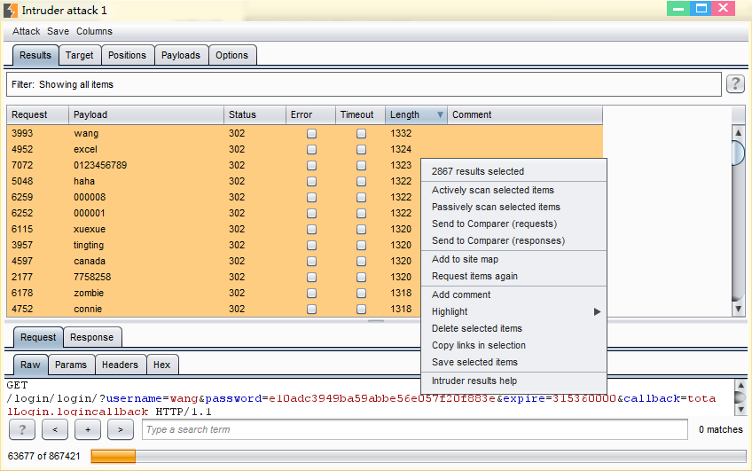Choose Add to site map

513,259
